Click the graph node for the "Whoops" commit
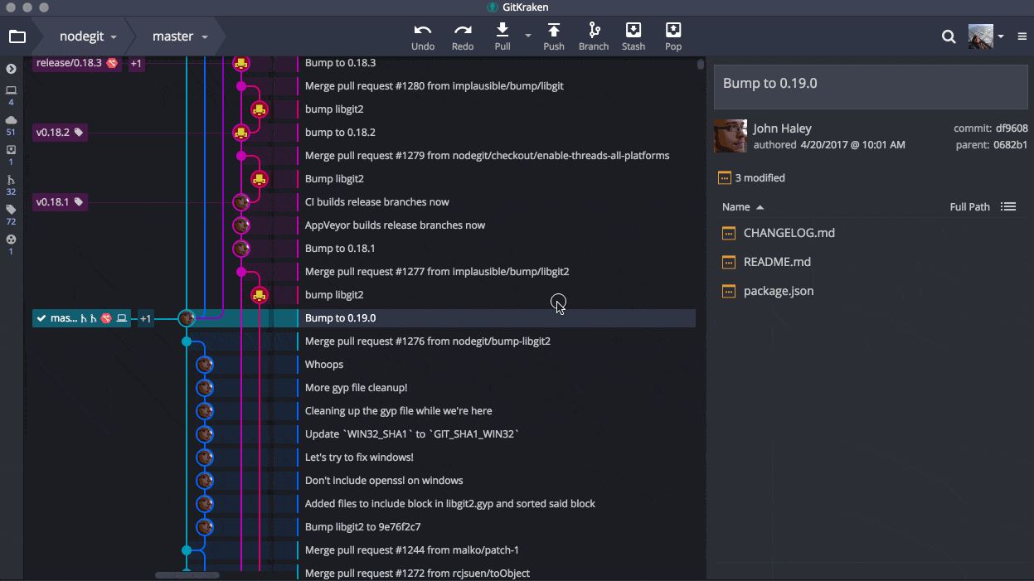1034x581 pixels. 205,365
